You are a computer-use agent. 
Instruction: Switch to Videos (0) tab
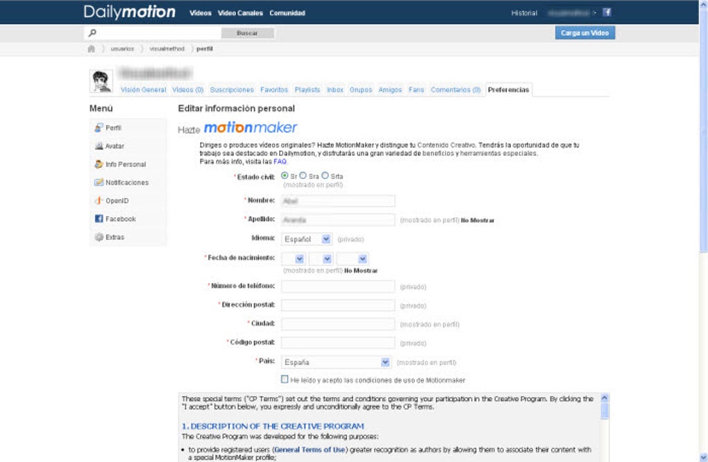[188, 89]
